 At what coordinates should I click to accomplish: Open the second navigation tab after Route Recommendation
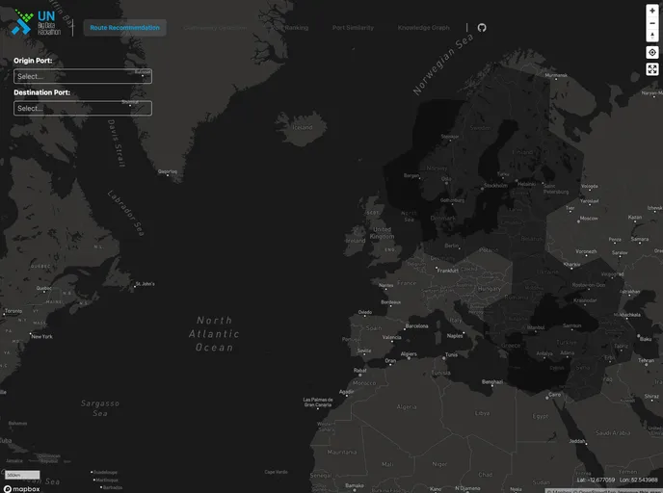215,28
